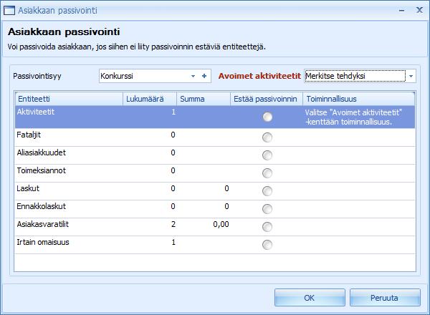Expand the Avoimet aktiviteetit dropdown arrow
This screenshot has width=430, height=315.
pyautogui.click(x=411, y=76)
